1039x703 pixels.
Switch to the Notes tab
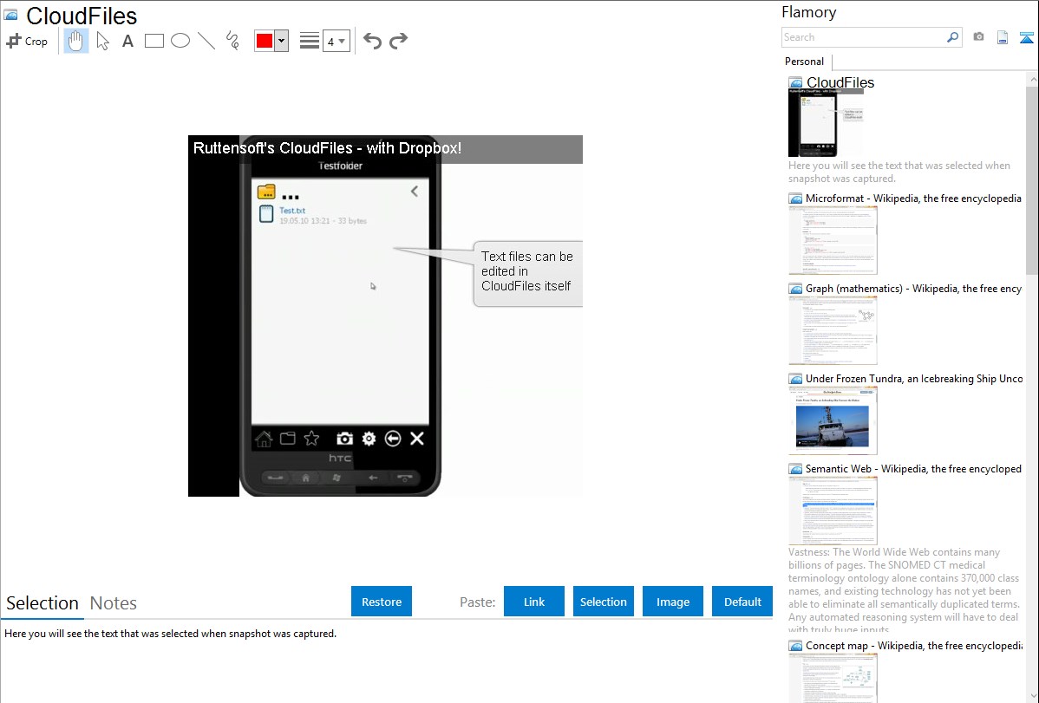114,603
